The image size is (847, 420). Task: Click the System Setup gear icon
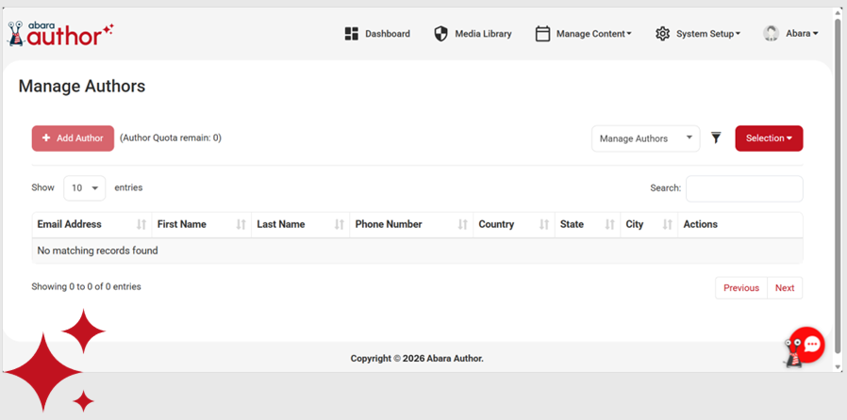[662, 34]
